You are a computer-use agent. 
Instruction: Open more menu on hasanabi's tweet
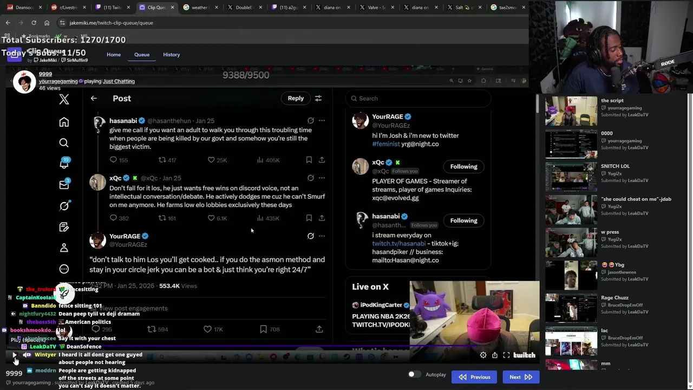322,121
